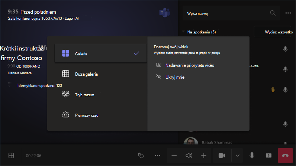This screenshot has height=166, width=296.
Task: Hang up the call
Action: click(x=285, y=156)
